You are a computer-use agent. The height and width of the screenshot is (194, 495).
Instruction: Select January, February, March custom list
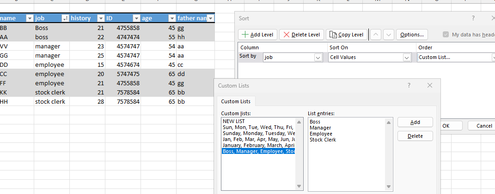(x=258, y=145)
